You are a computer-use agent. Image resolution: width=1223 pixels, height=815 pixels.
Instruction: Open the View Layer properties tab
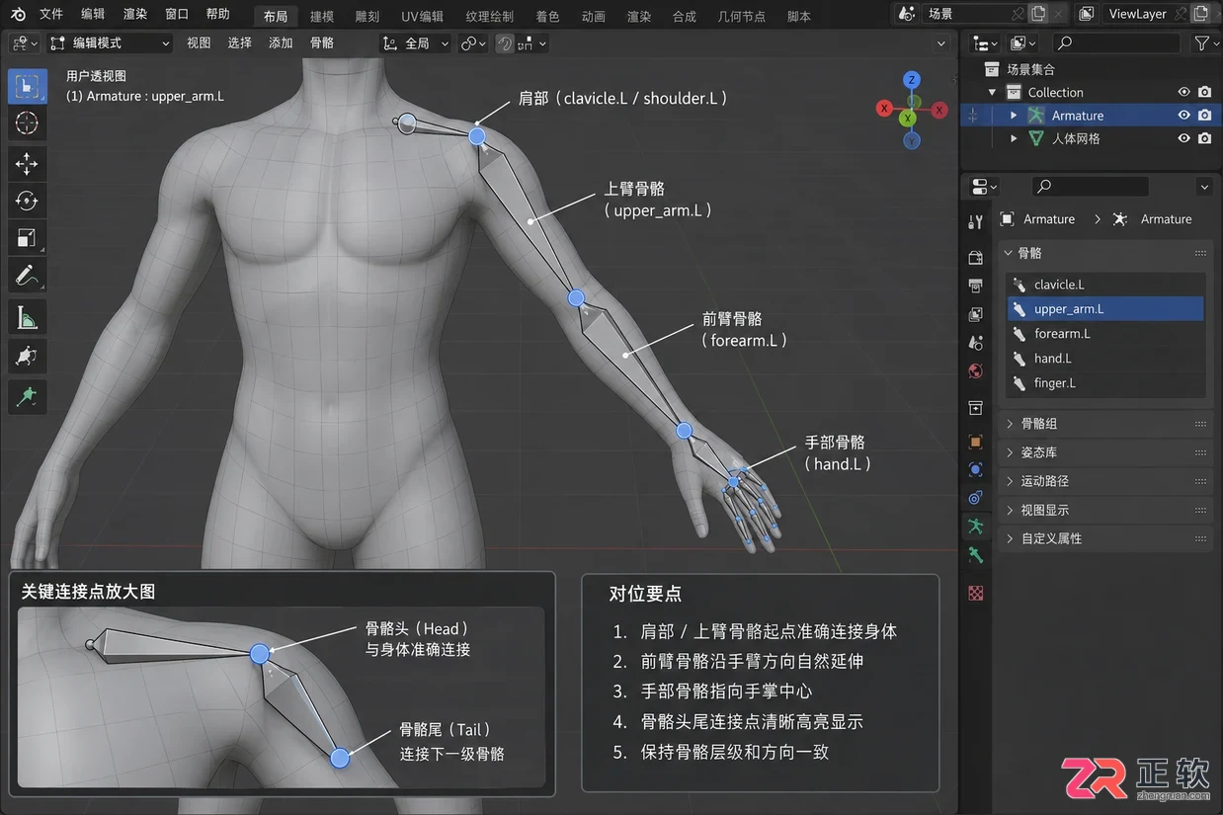tap(976, 314)
